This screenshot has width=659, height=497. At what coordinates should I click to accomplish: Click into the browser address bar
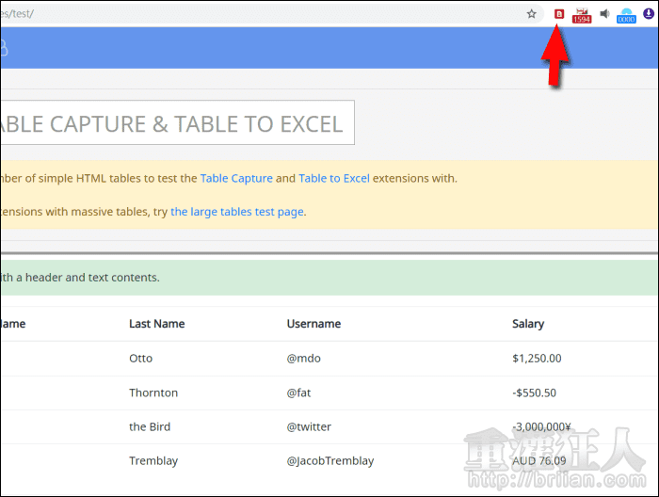coord(264,14)
